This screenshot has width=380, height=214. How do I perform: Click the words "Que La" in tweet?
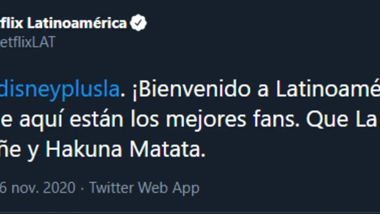click(x=341, y=119)
